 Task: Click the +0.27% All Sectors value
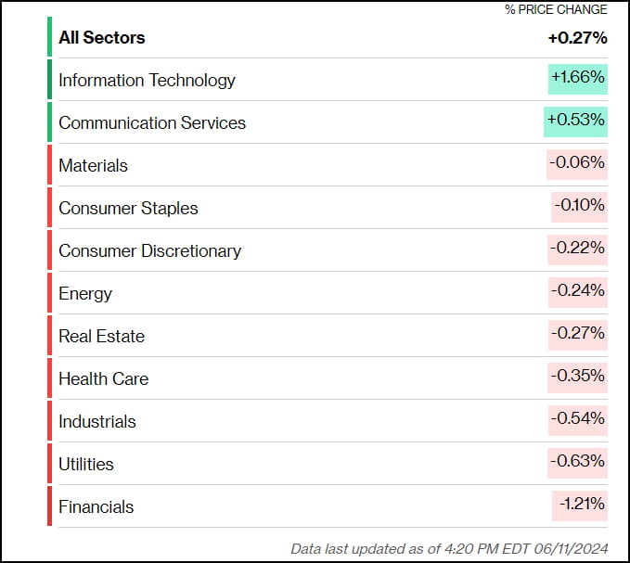(x=577, y=38)
